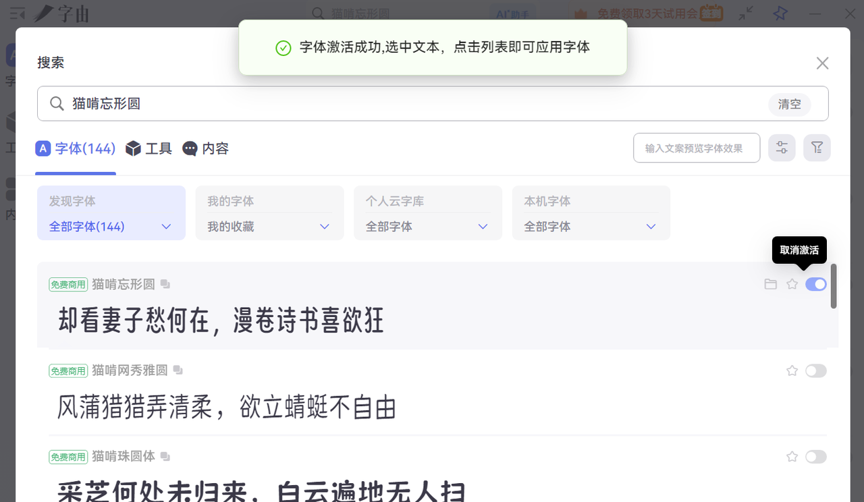Click the comment icon beside 猫啃网秀雅圆
Screen dimensions: 864x502
[x=178, y=370]
